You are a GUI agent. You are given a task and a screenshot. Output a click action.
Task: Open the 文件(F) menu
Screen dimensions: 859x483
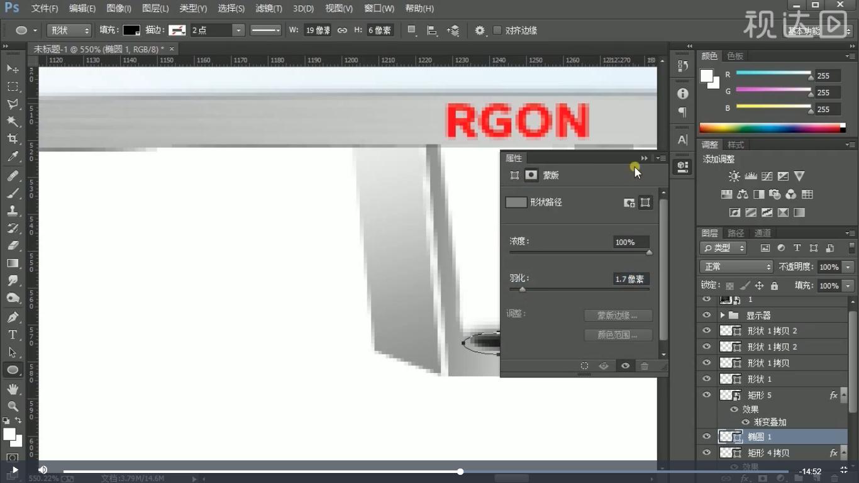[45, 9]
